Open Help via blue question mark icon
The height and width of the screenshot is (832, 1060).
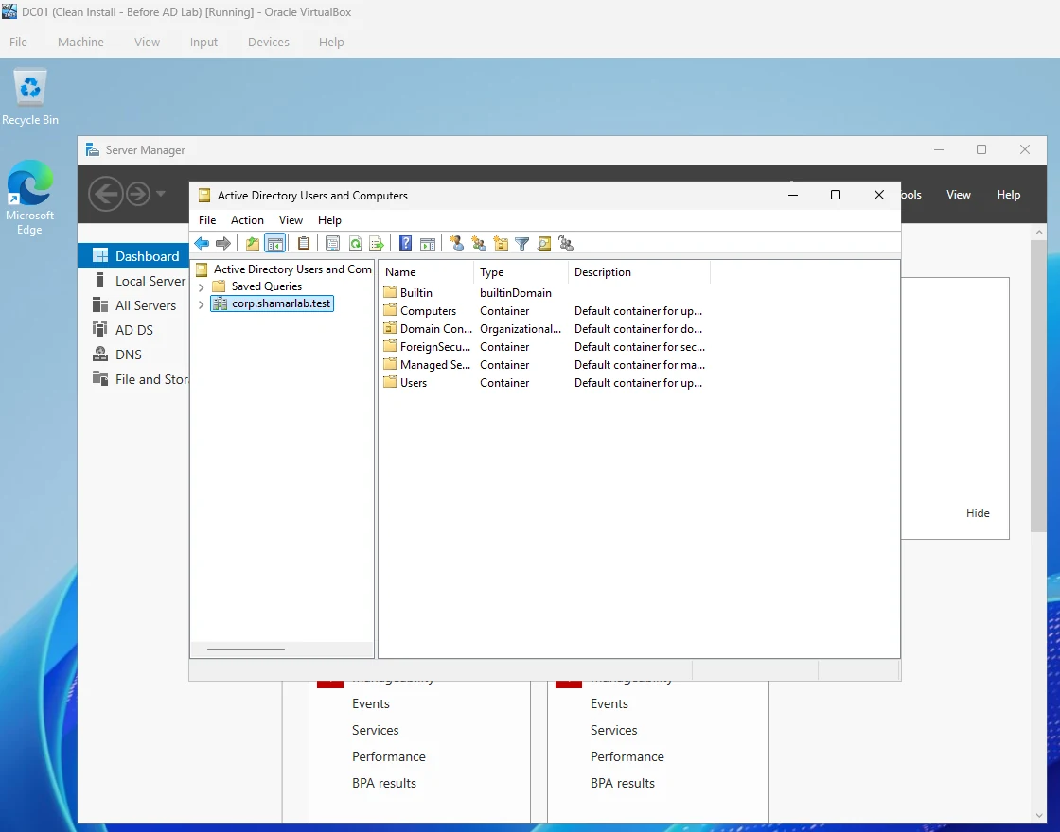point(406,244)
